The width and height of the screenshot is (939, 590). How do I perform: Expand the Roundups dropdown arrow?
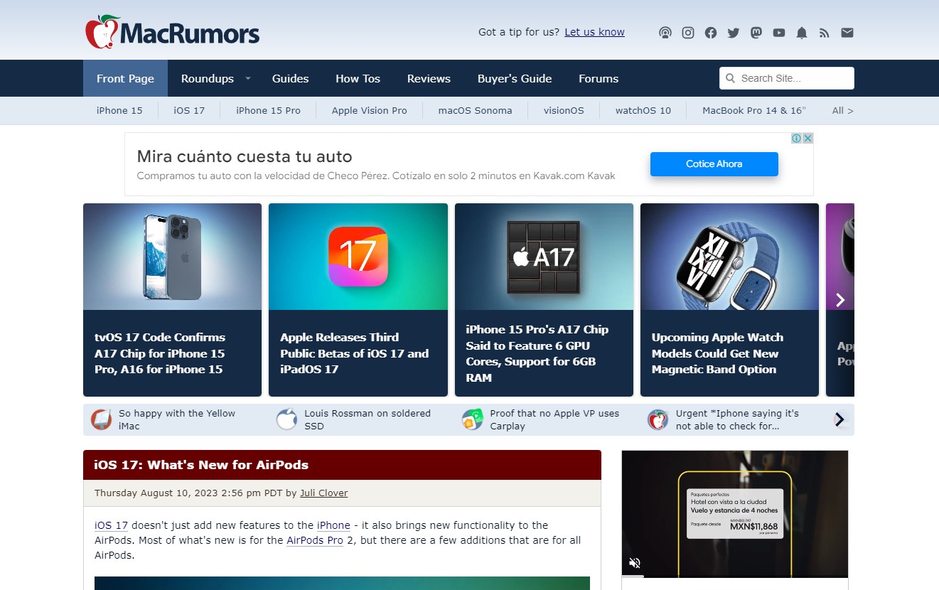point(248,78)
